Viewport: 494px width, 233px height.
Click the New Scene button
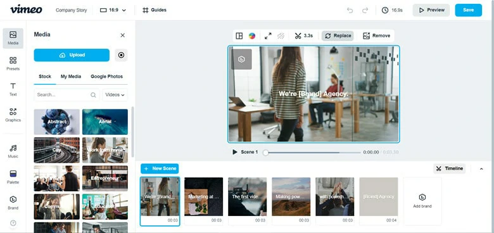pos(160,169)
